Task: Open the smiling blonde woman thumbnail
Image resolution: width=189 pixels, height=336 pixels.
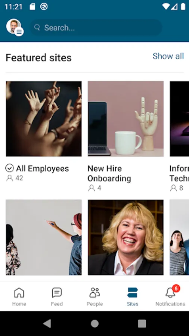Action: coord(126,237)
